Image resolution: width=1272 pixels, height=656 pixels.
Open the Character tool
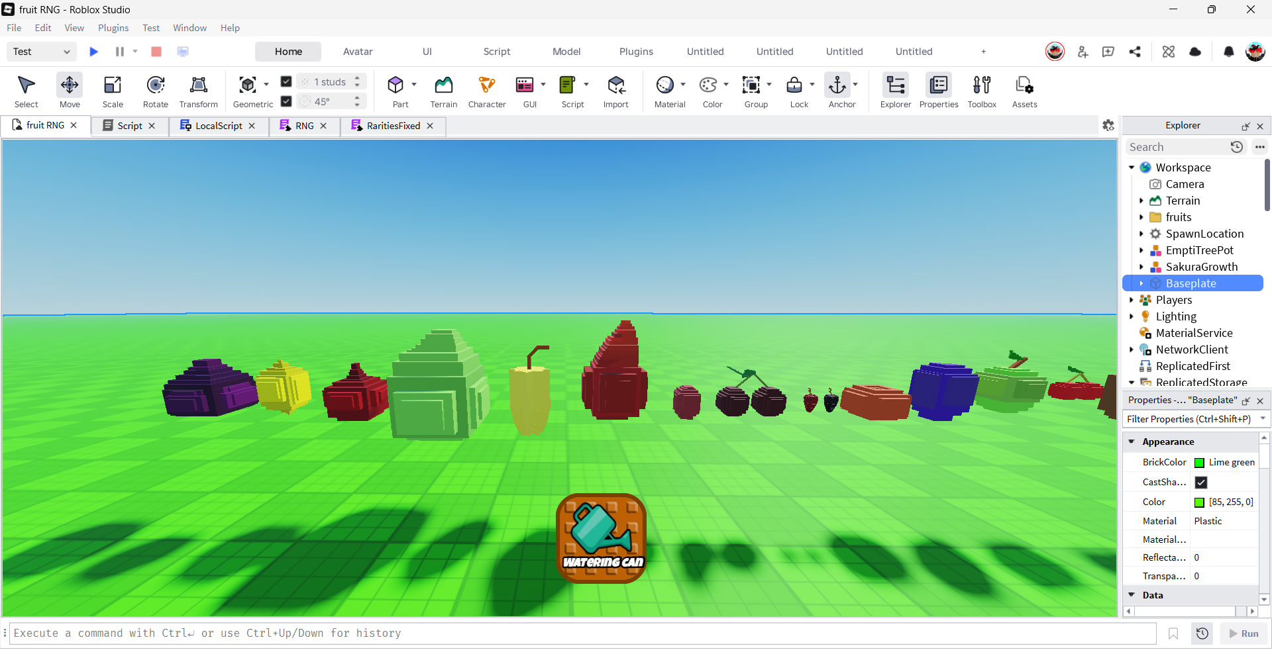(x=487, y=91)
